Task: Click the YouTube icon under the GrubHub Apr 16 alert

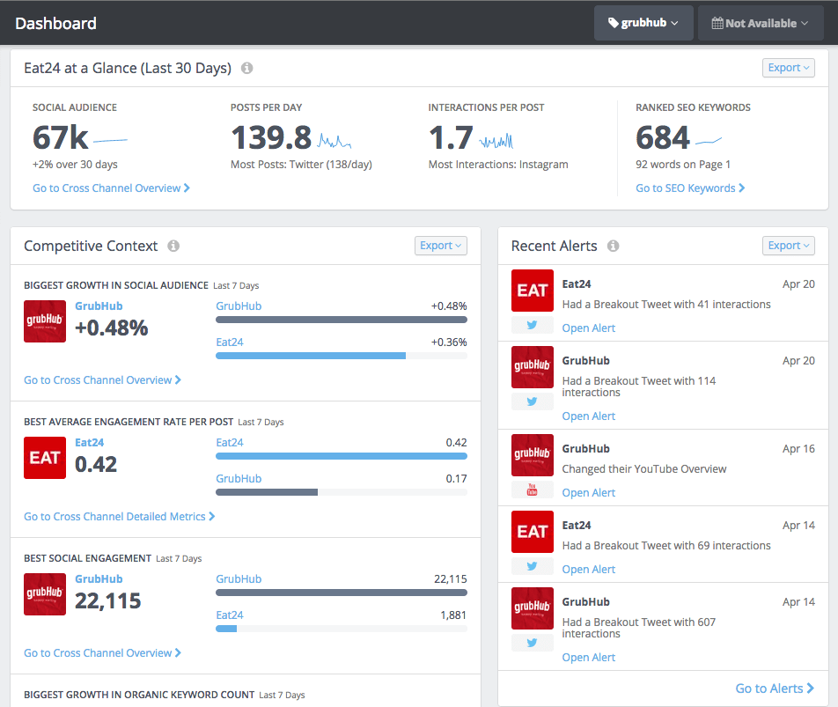Action: (x=532, y=489)
